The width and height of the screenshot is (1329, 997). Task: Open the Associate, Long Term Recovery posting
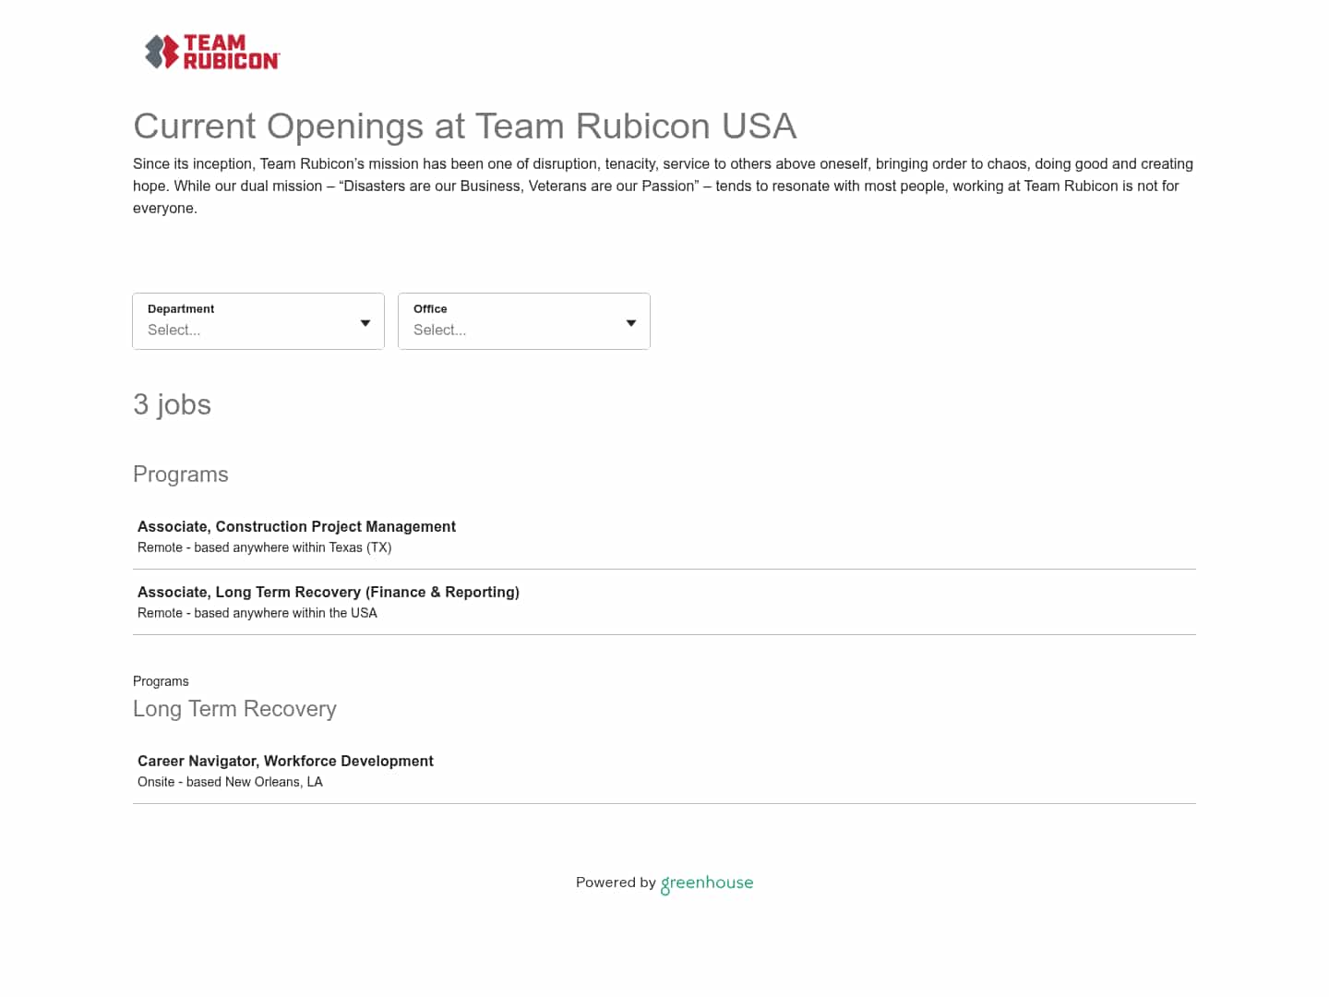[x=329, y=592]
